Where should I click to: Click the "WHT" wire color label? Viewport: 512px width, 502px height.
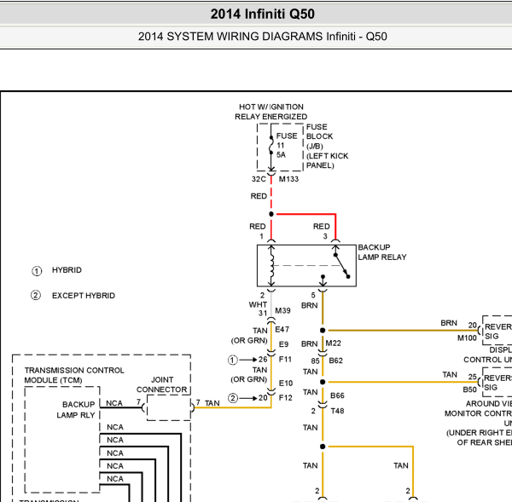click(258, 304)
